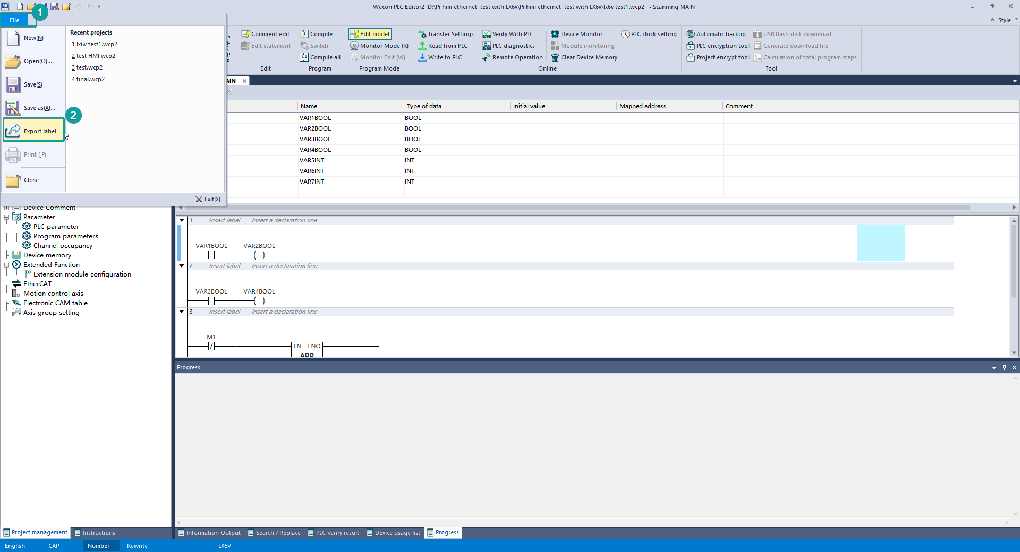The width and height of the screenshot is (1020, 552).
Task: Select PLC parameter in tree
Action: pos(56,227)
